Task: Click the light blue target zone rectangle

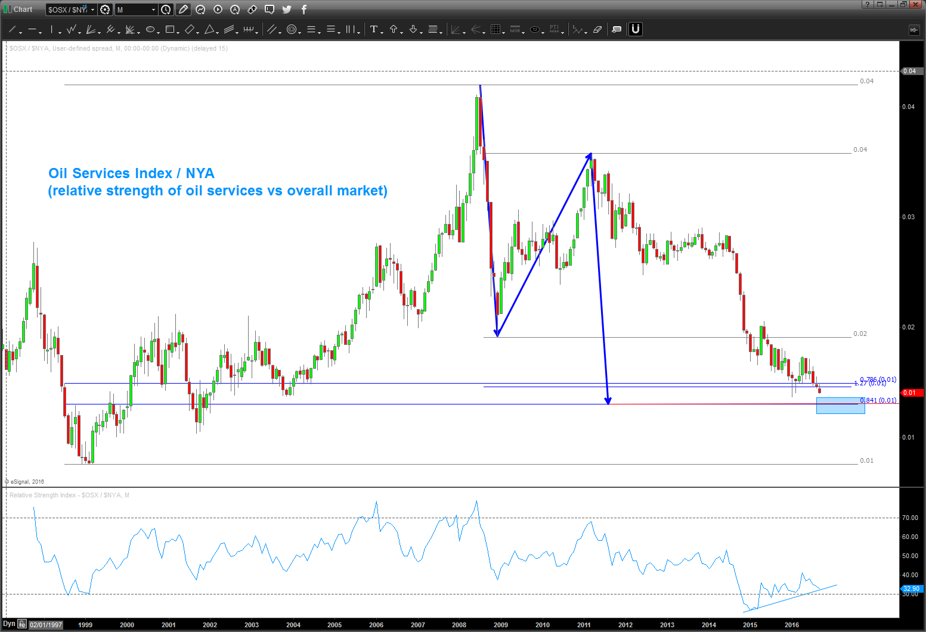Action: pyautogui.click(x=840, y=406)
